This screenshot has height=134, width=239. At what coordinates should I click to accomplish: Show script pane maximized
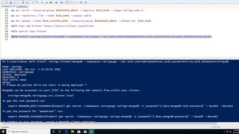pyautogui.click(x=75, y=3)
